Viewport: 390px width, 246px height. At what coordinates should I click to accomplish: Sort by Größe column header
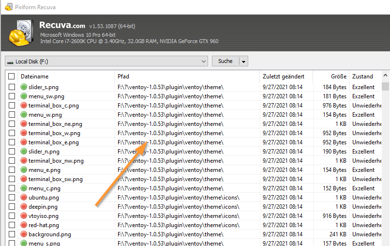coord(331,77)
